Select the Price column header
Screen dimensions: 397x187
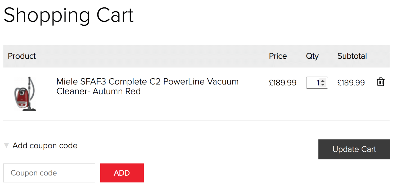click(x=278, y=56)
